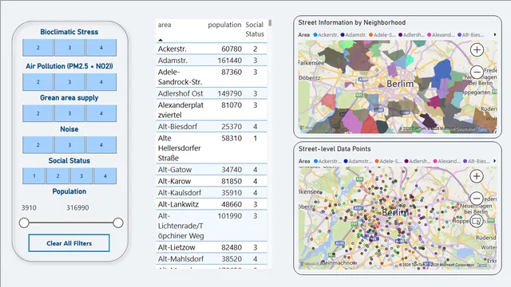Screen dimensions: 511x287
Task: Select Ackerstr. legend item on neighborhood map
Action: coord(326,35)
